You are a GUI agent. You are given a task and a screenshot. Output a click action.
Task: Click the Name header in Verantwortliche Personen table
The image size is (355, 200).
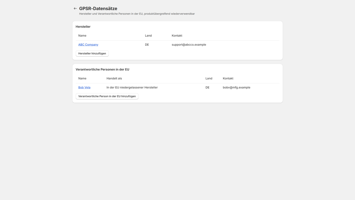pyautogui.click(x=82, y=78)
